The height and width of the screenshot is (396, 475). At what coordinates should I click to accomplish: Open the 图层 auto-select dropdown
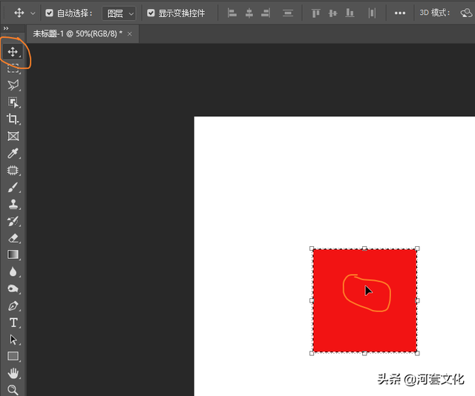[x=119, y=13]
